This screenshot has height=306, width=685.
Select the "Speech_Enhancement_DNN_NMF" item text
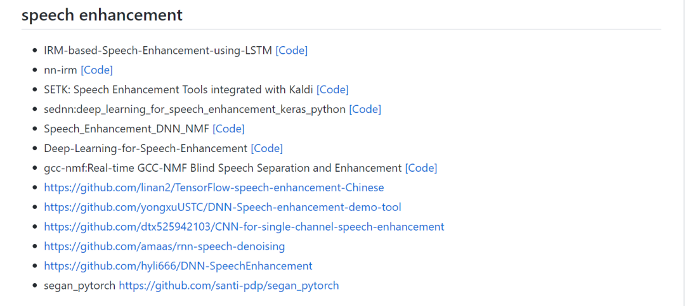[x=126, y=129]
